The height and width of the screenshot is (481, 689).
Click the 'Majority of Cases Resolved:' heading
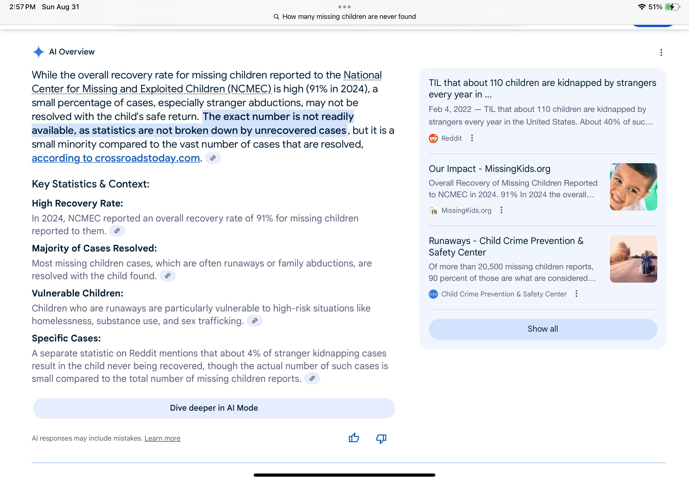[x=94, y=248]
